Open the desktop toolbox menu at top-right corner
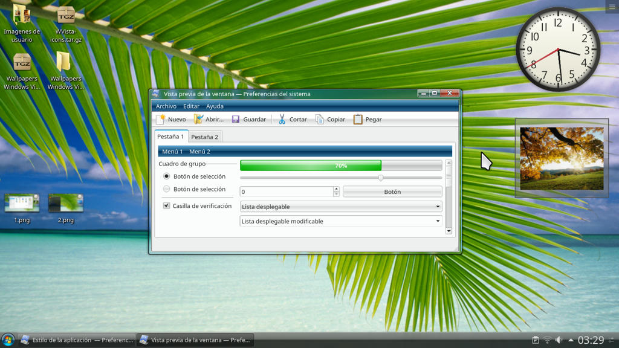The width and height of the screenshot is (619, 348). 612,6
